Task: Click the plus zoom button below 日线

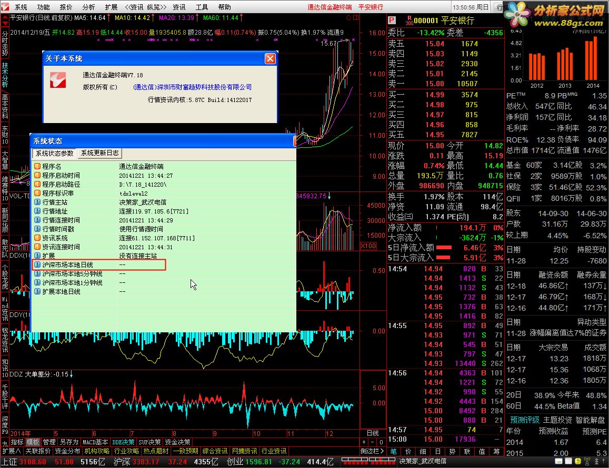Action: pos(364,442)
